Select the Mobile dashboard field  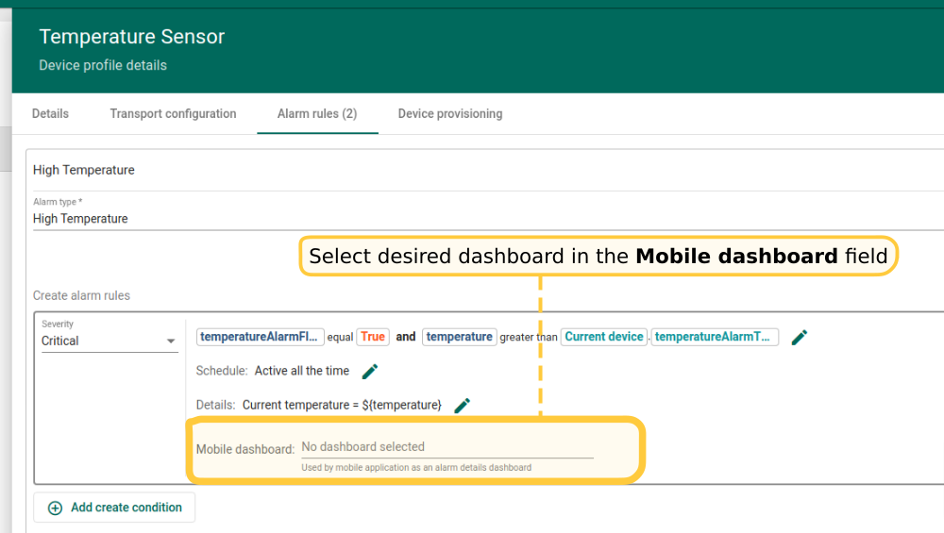click(447, 447)
